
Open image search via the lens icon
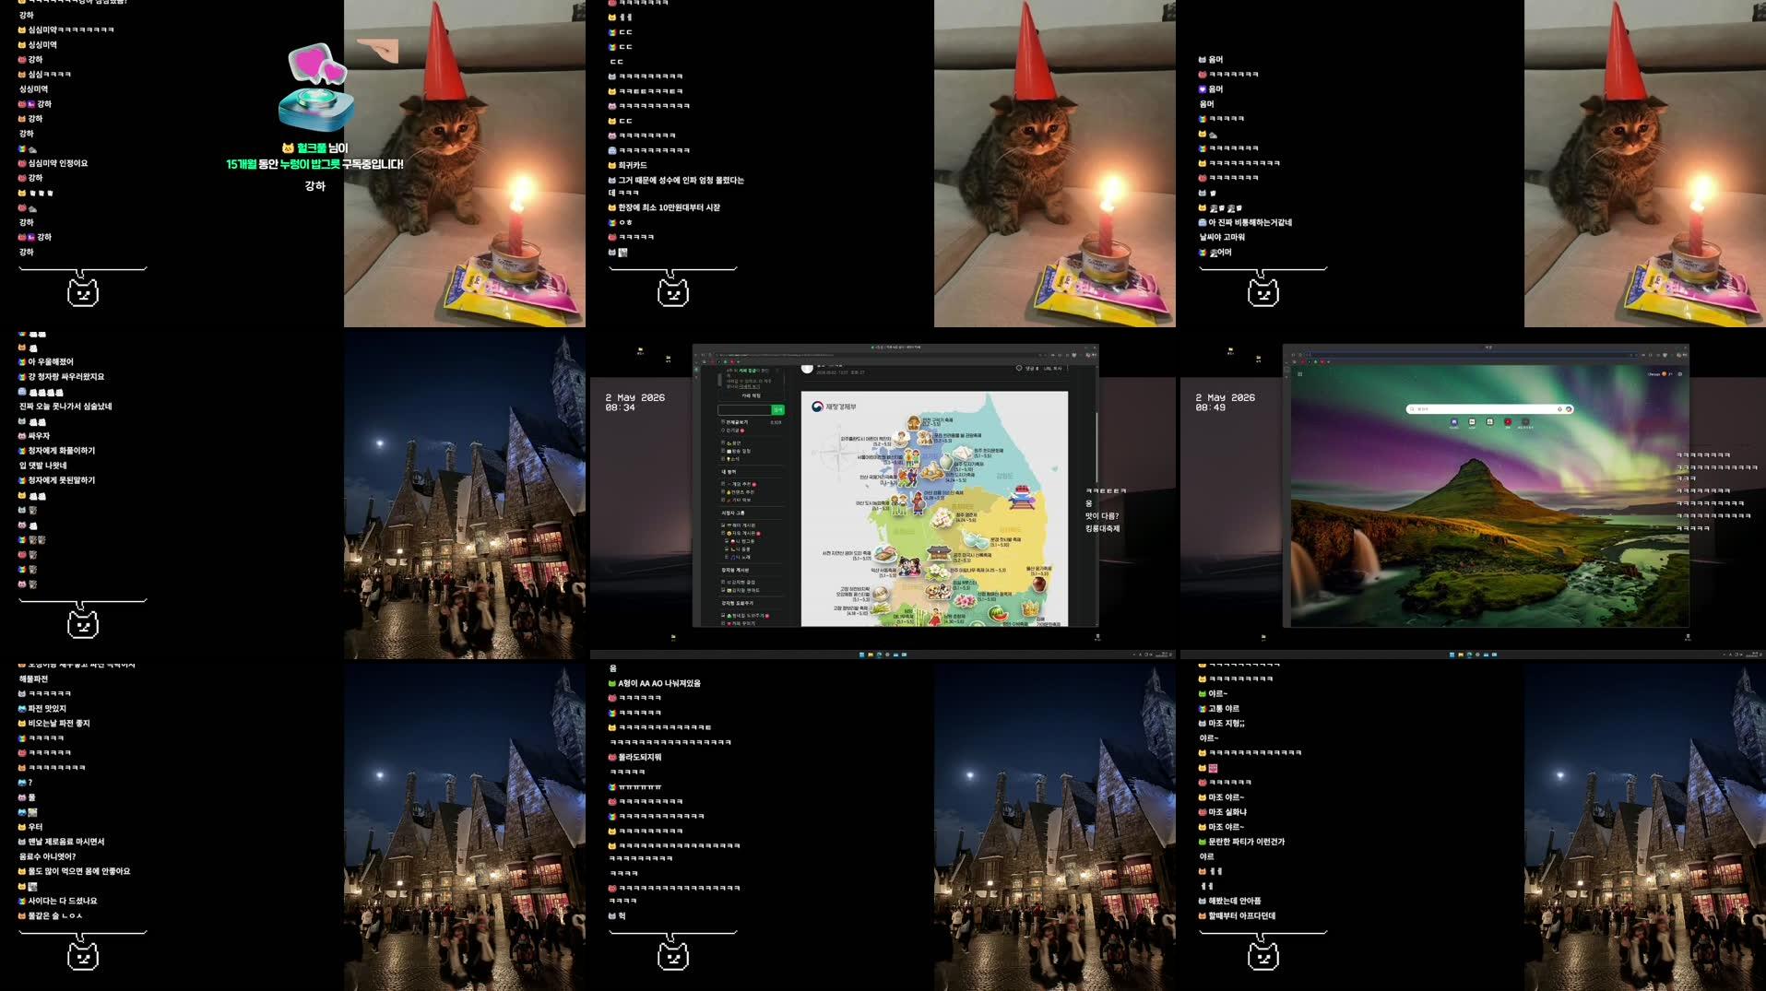pyautogui.click(x=1569, y=409)
